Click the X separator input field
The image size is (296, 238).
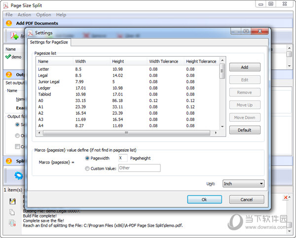pos(123,158)
